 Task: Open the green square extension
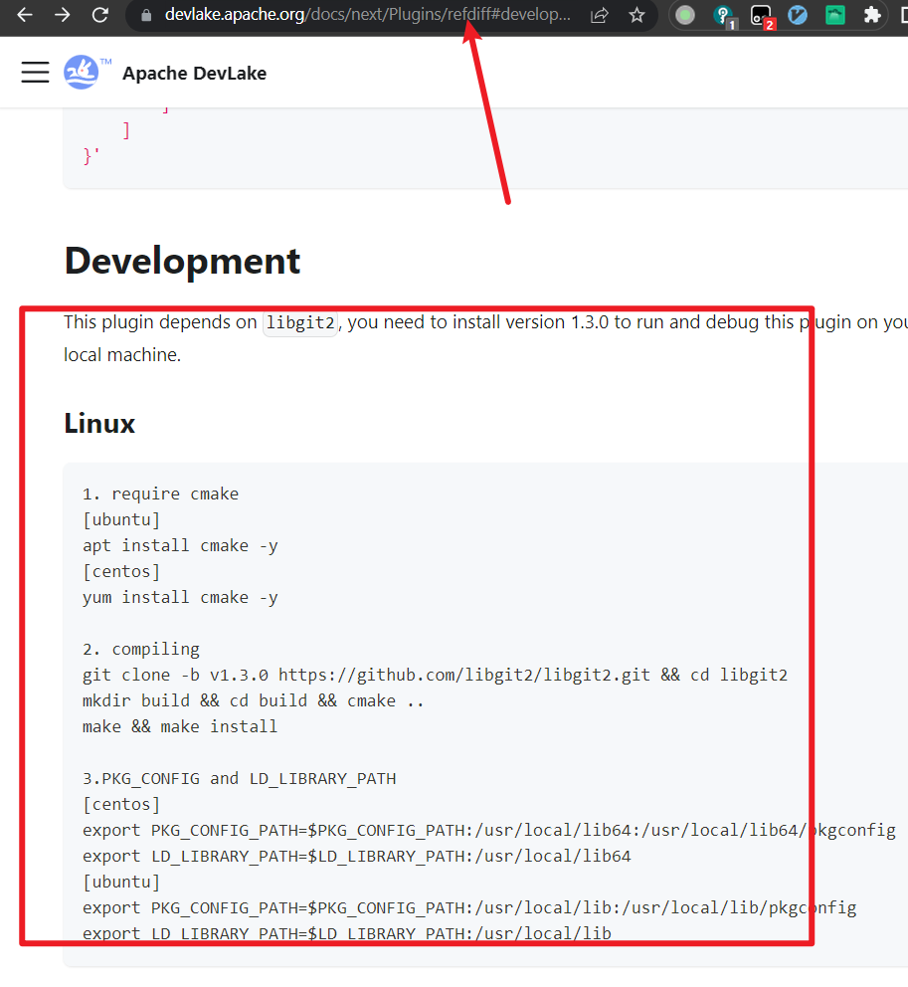(x=835, y=15)
